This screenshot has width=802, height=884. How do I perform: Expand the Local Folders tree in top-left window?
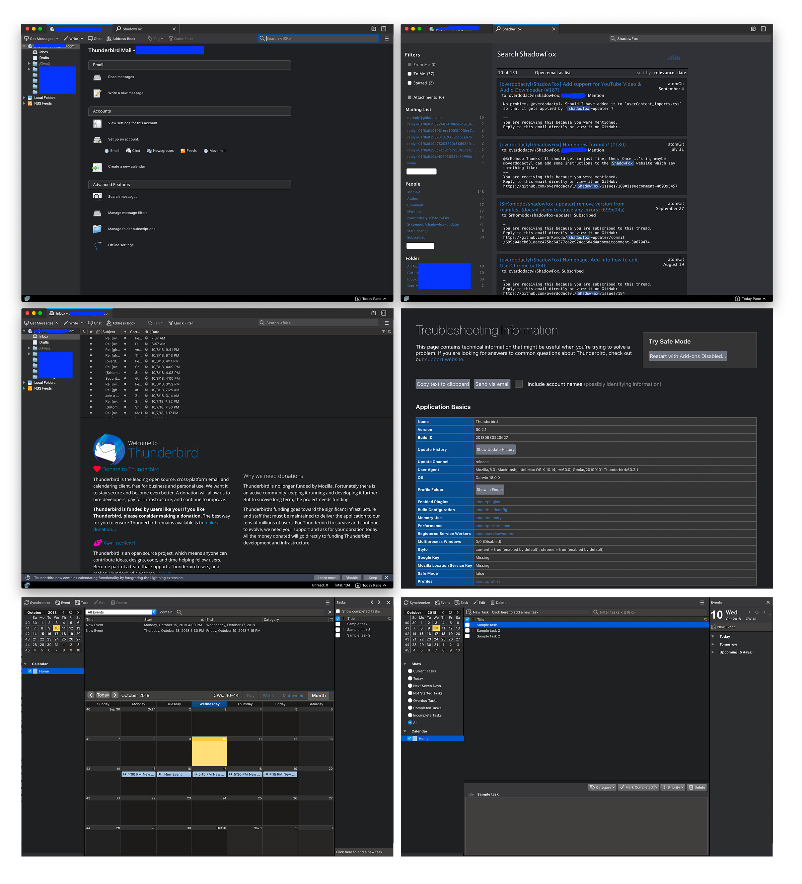pyautogui.click(x=24, y=98)
